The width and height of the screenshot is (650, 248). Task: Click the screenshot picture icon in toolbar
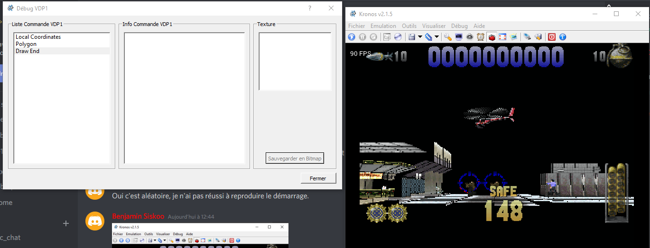coord(513,37)
